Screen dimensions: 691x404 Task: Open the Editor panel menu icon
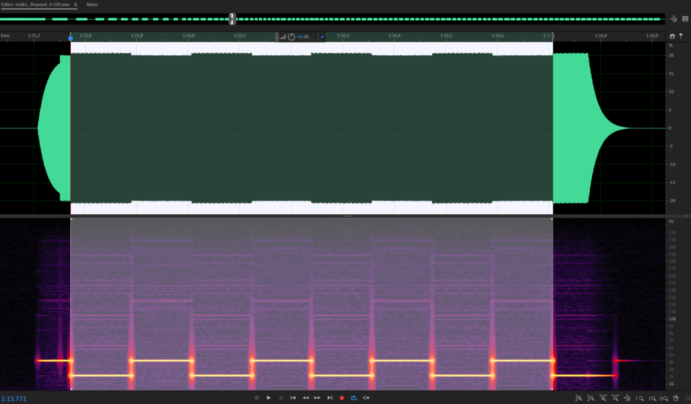point(76,5)
